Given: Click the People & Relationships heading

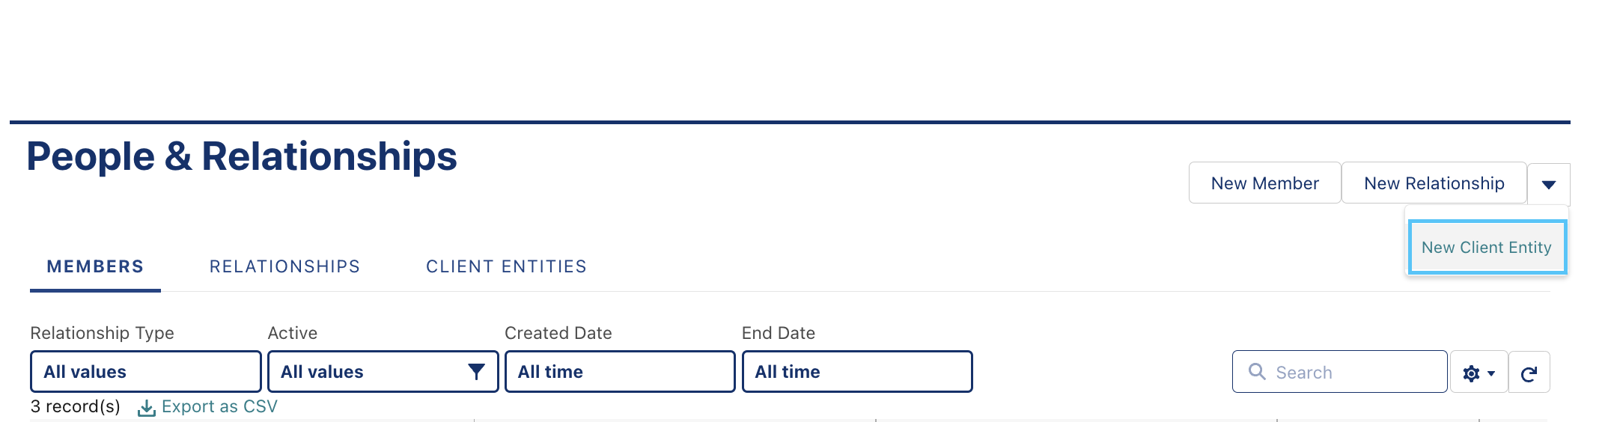Looking at the screenshot, I should click(x=242, y=157).
